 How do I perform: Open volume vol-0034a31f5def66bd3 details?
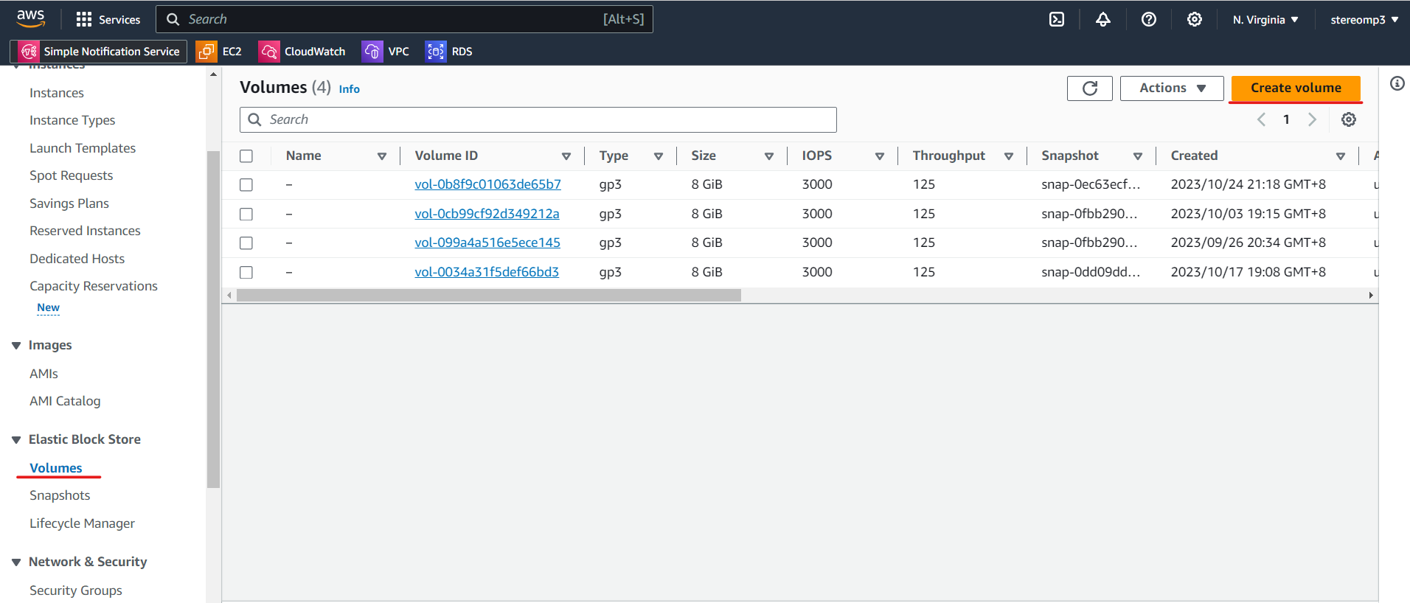(487, 272)
